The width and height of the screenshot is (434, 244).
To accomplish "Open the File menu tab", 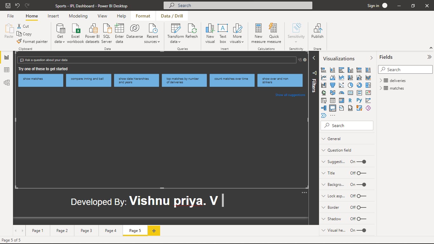I will click(10, 16).
